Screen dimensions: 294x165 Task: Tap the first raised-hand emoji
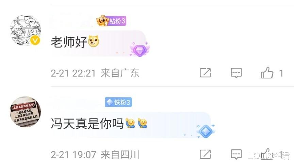[130, 123]
